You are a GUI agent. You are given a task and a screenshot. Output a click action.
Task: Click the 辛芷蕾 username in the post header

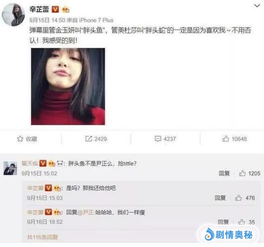(x=39, y=9)
